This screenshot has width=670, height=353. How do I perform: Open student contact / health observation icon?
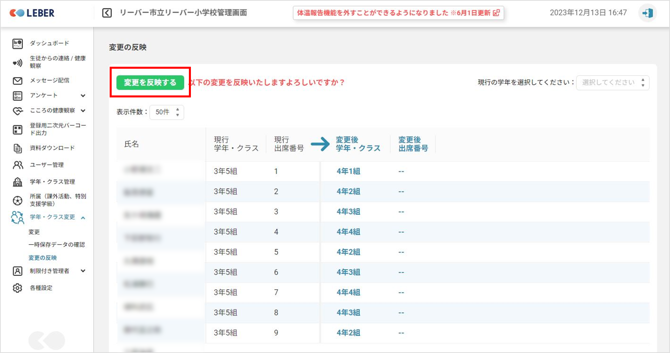point(17,62)
